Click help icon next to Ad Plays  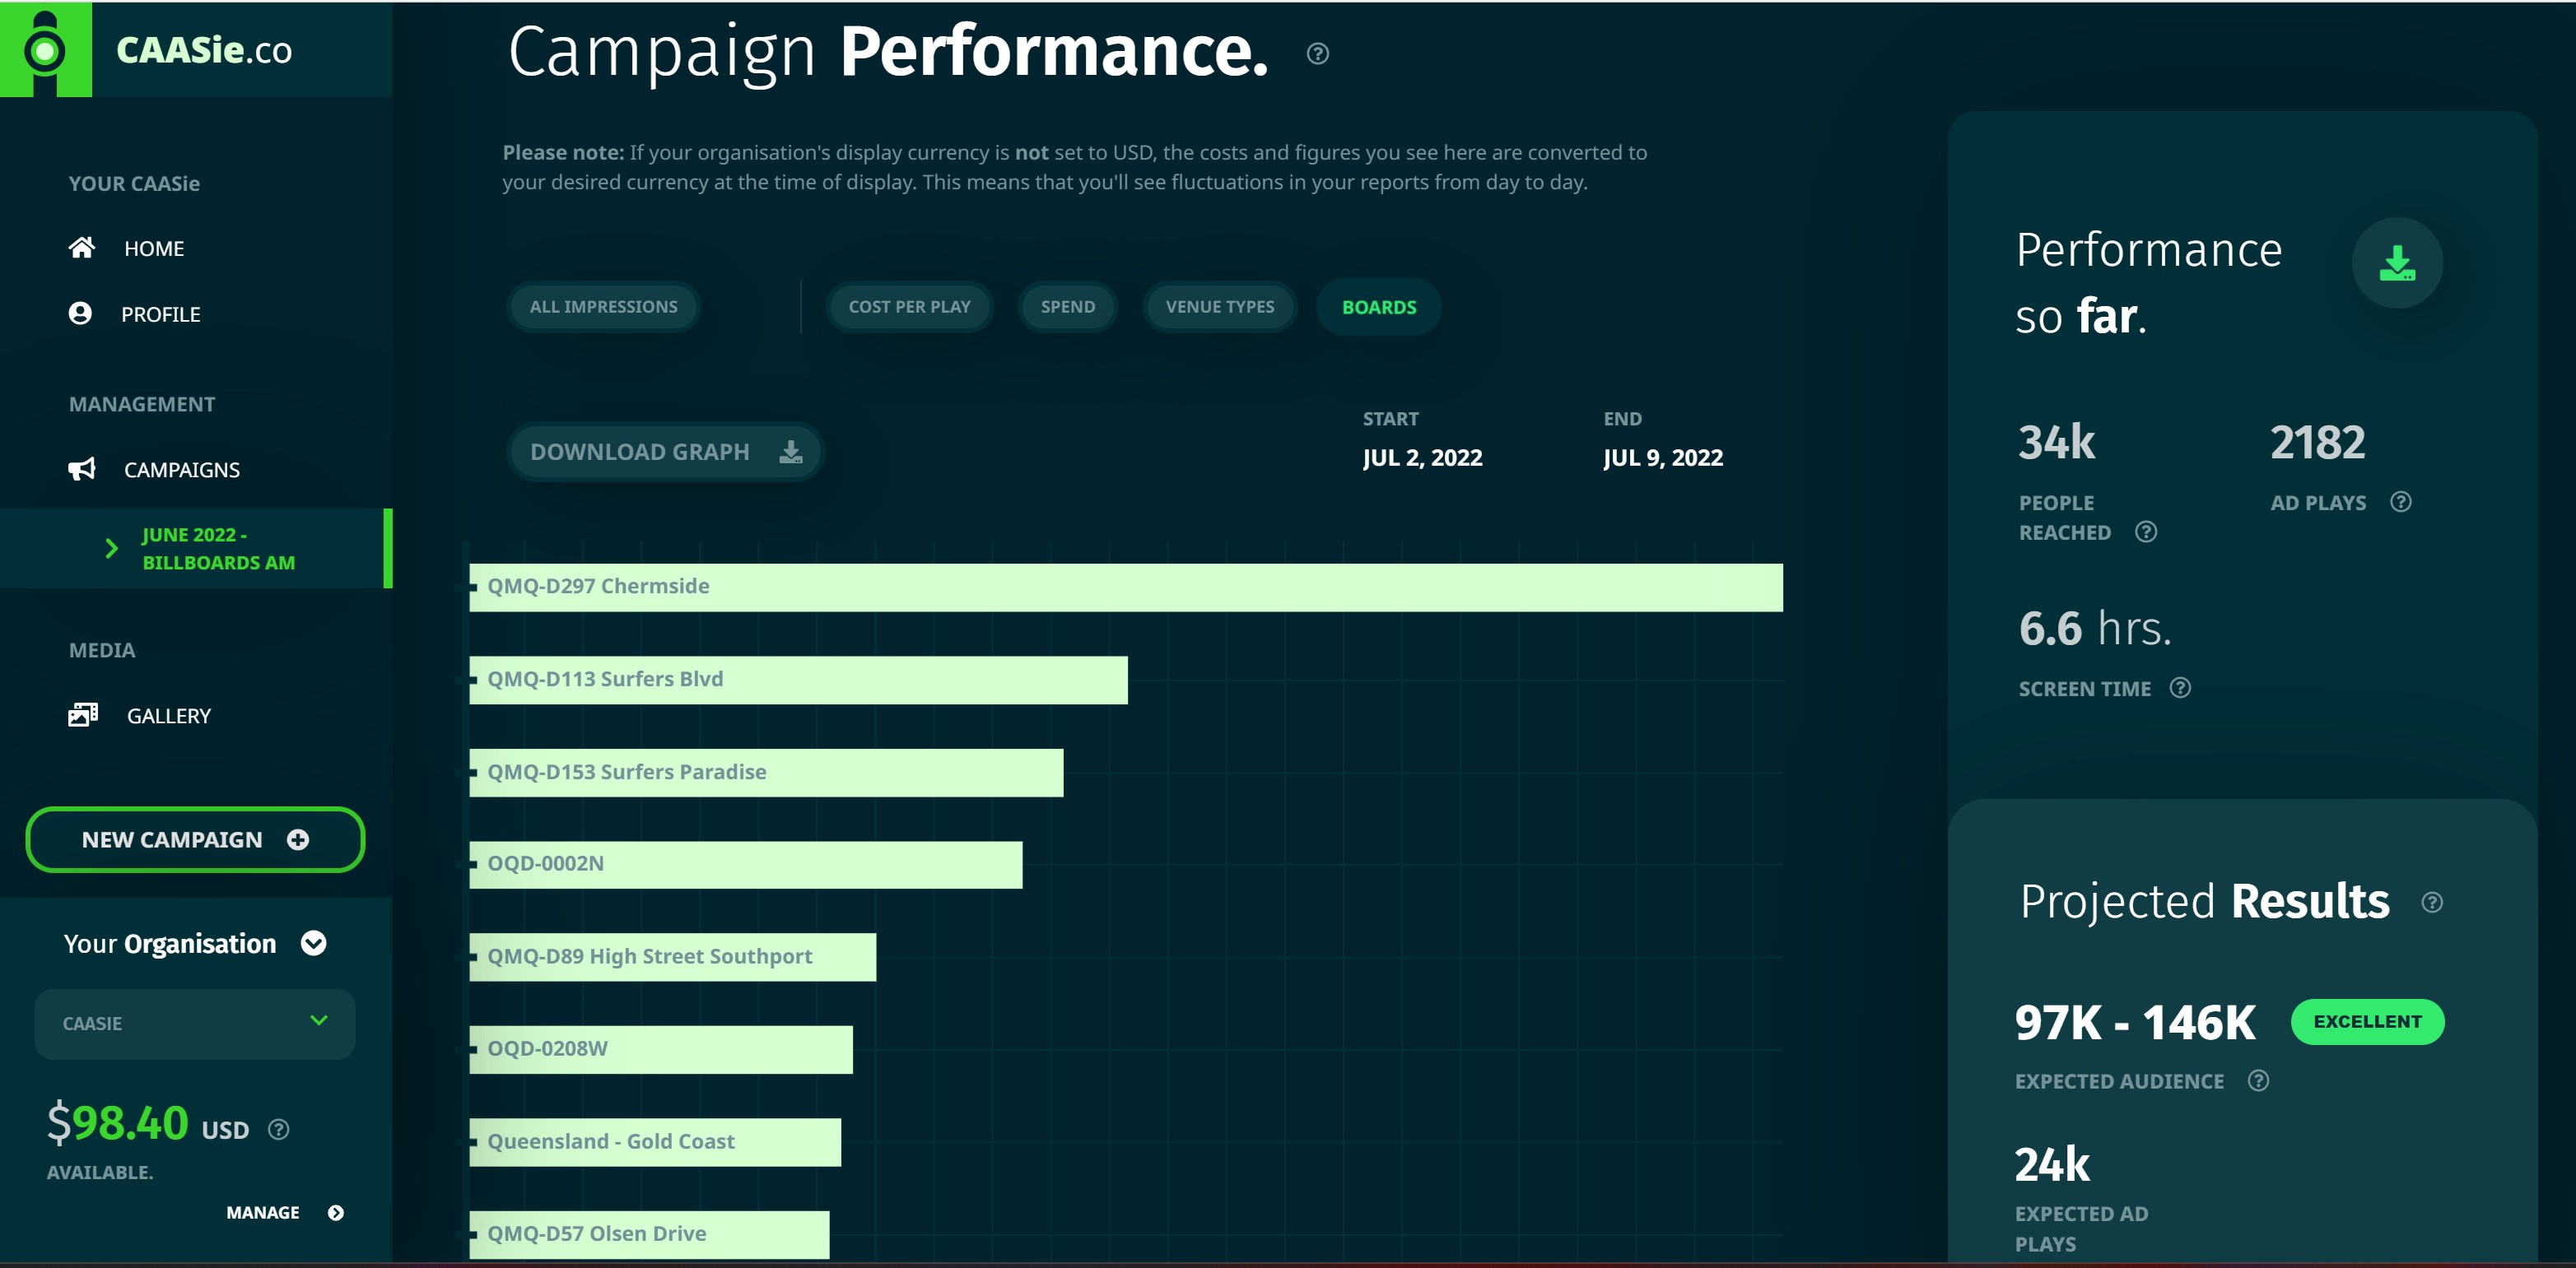pos(2400,502)
